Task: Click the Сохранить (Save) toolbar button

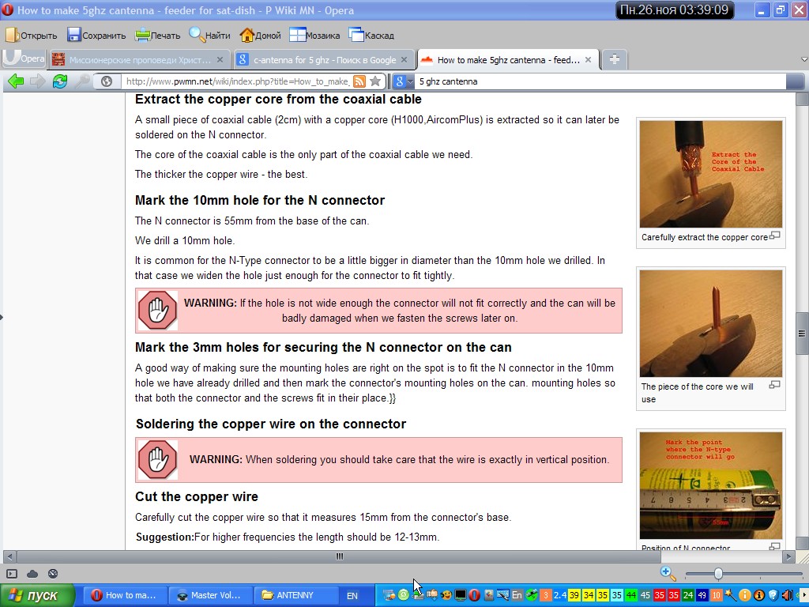Action: pyautogui.click(x=96, y=35)
